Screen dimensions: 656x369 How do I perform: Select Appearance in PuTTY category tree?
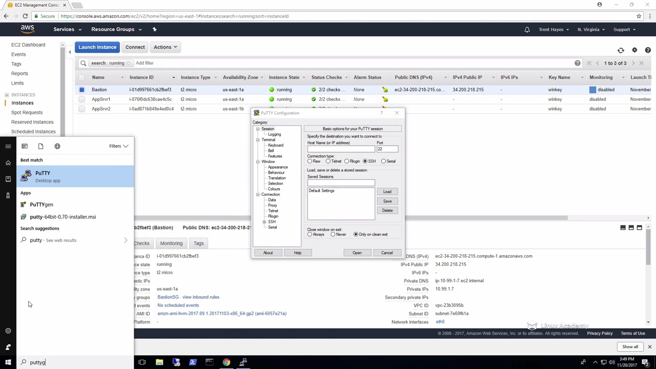pyautogui.click(x=277, y=167)
